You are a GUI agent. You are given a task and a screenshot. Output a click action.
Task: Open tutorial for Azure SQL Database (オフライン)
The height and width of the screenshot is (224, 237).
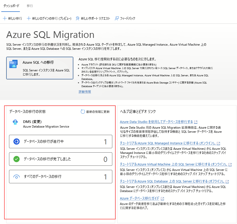click(x=172, y=181)
